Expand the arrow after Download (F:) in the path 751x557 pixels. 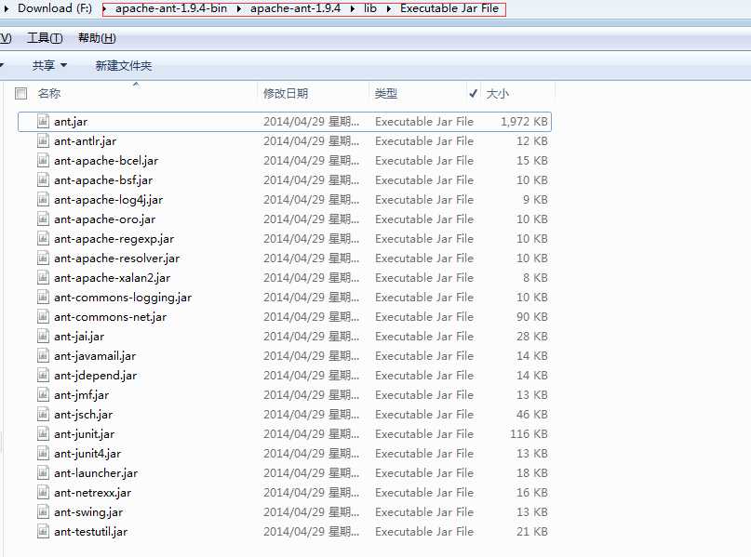(x=104, y=8)
